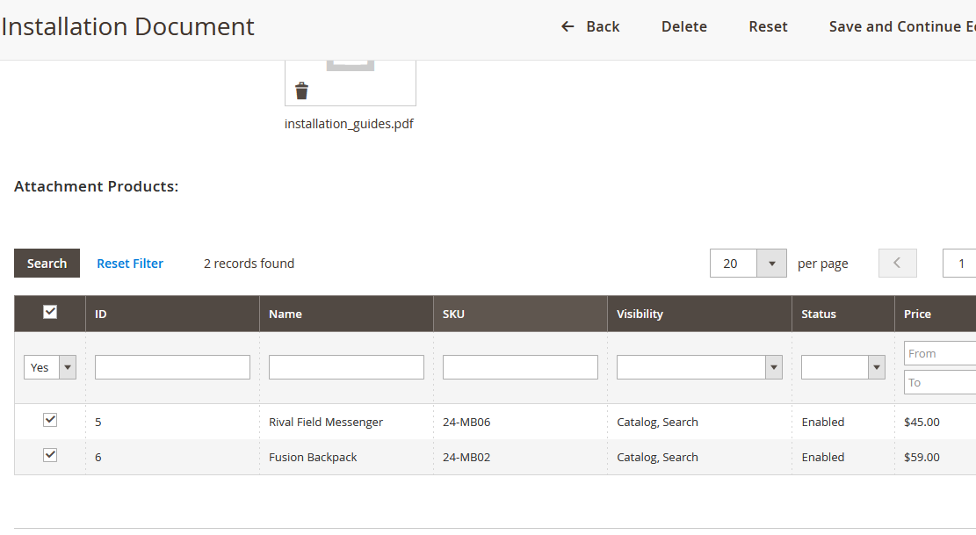The image size is (976, 535).
Task: Click the Status filter dropdown arrow
Action: (x=876, y=366)
